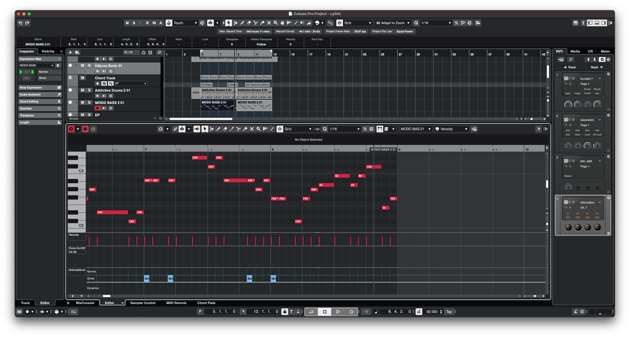Activate the Mute (X) tool
This screenshot has height=337, width=630.
point(269,23)
